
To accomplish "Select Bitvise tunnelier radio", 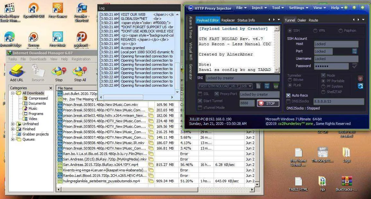I will point(290,80).
